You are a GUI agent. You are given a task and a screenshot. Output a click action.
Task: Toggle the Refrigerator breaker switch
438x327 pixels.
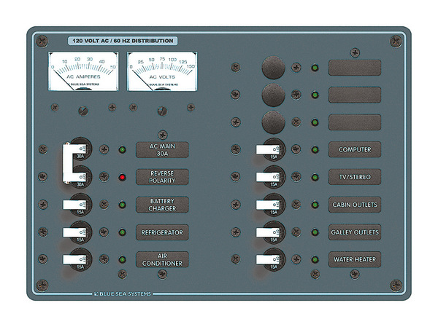(x=74, y=232)
